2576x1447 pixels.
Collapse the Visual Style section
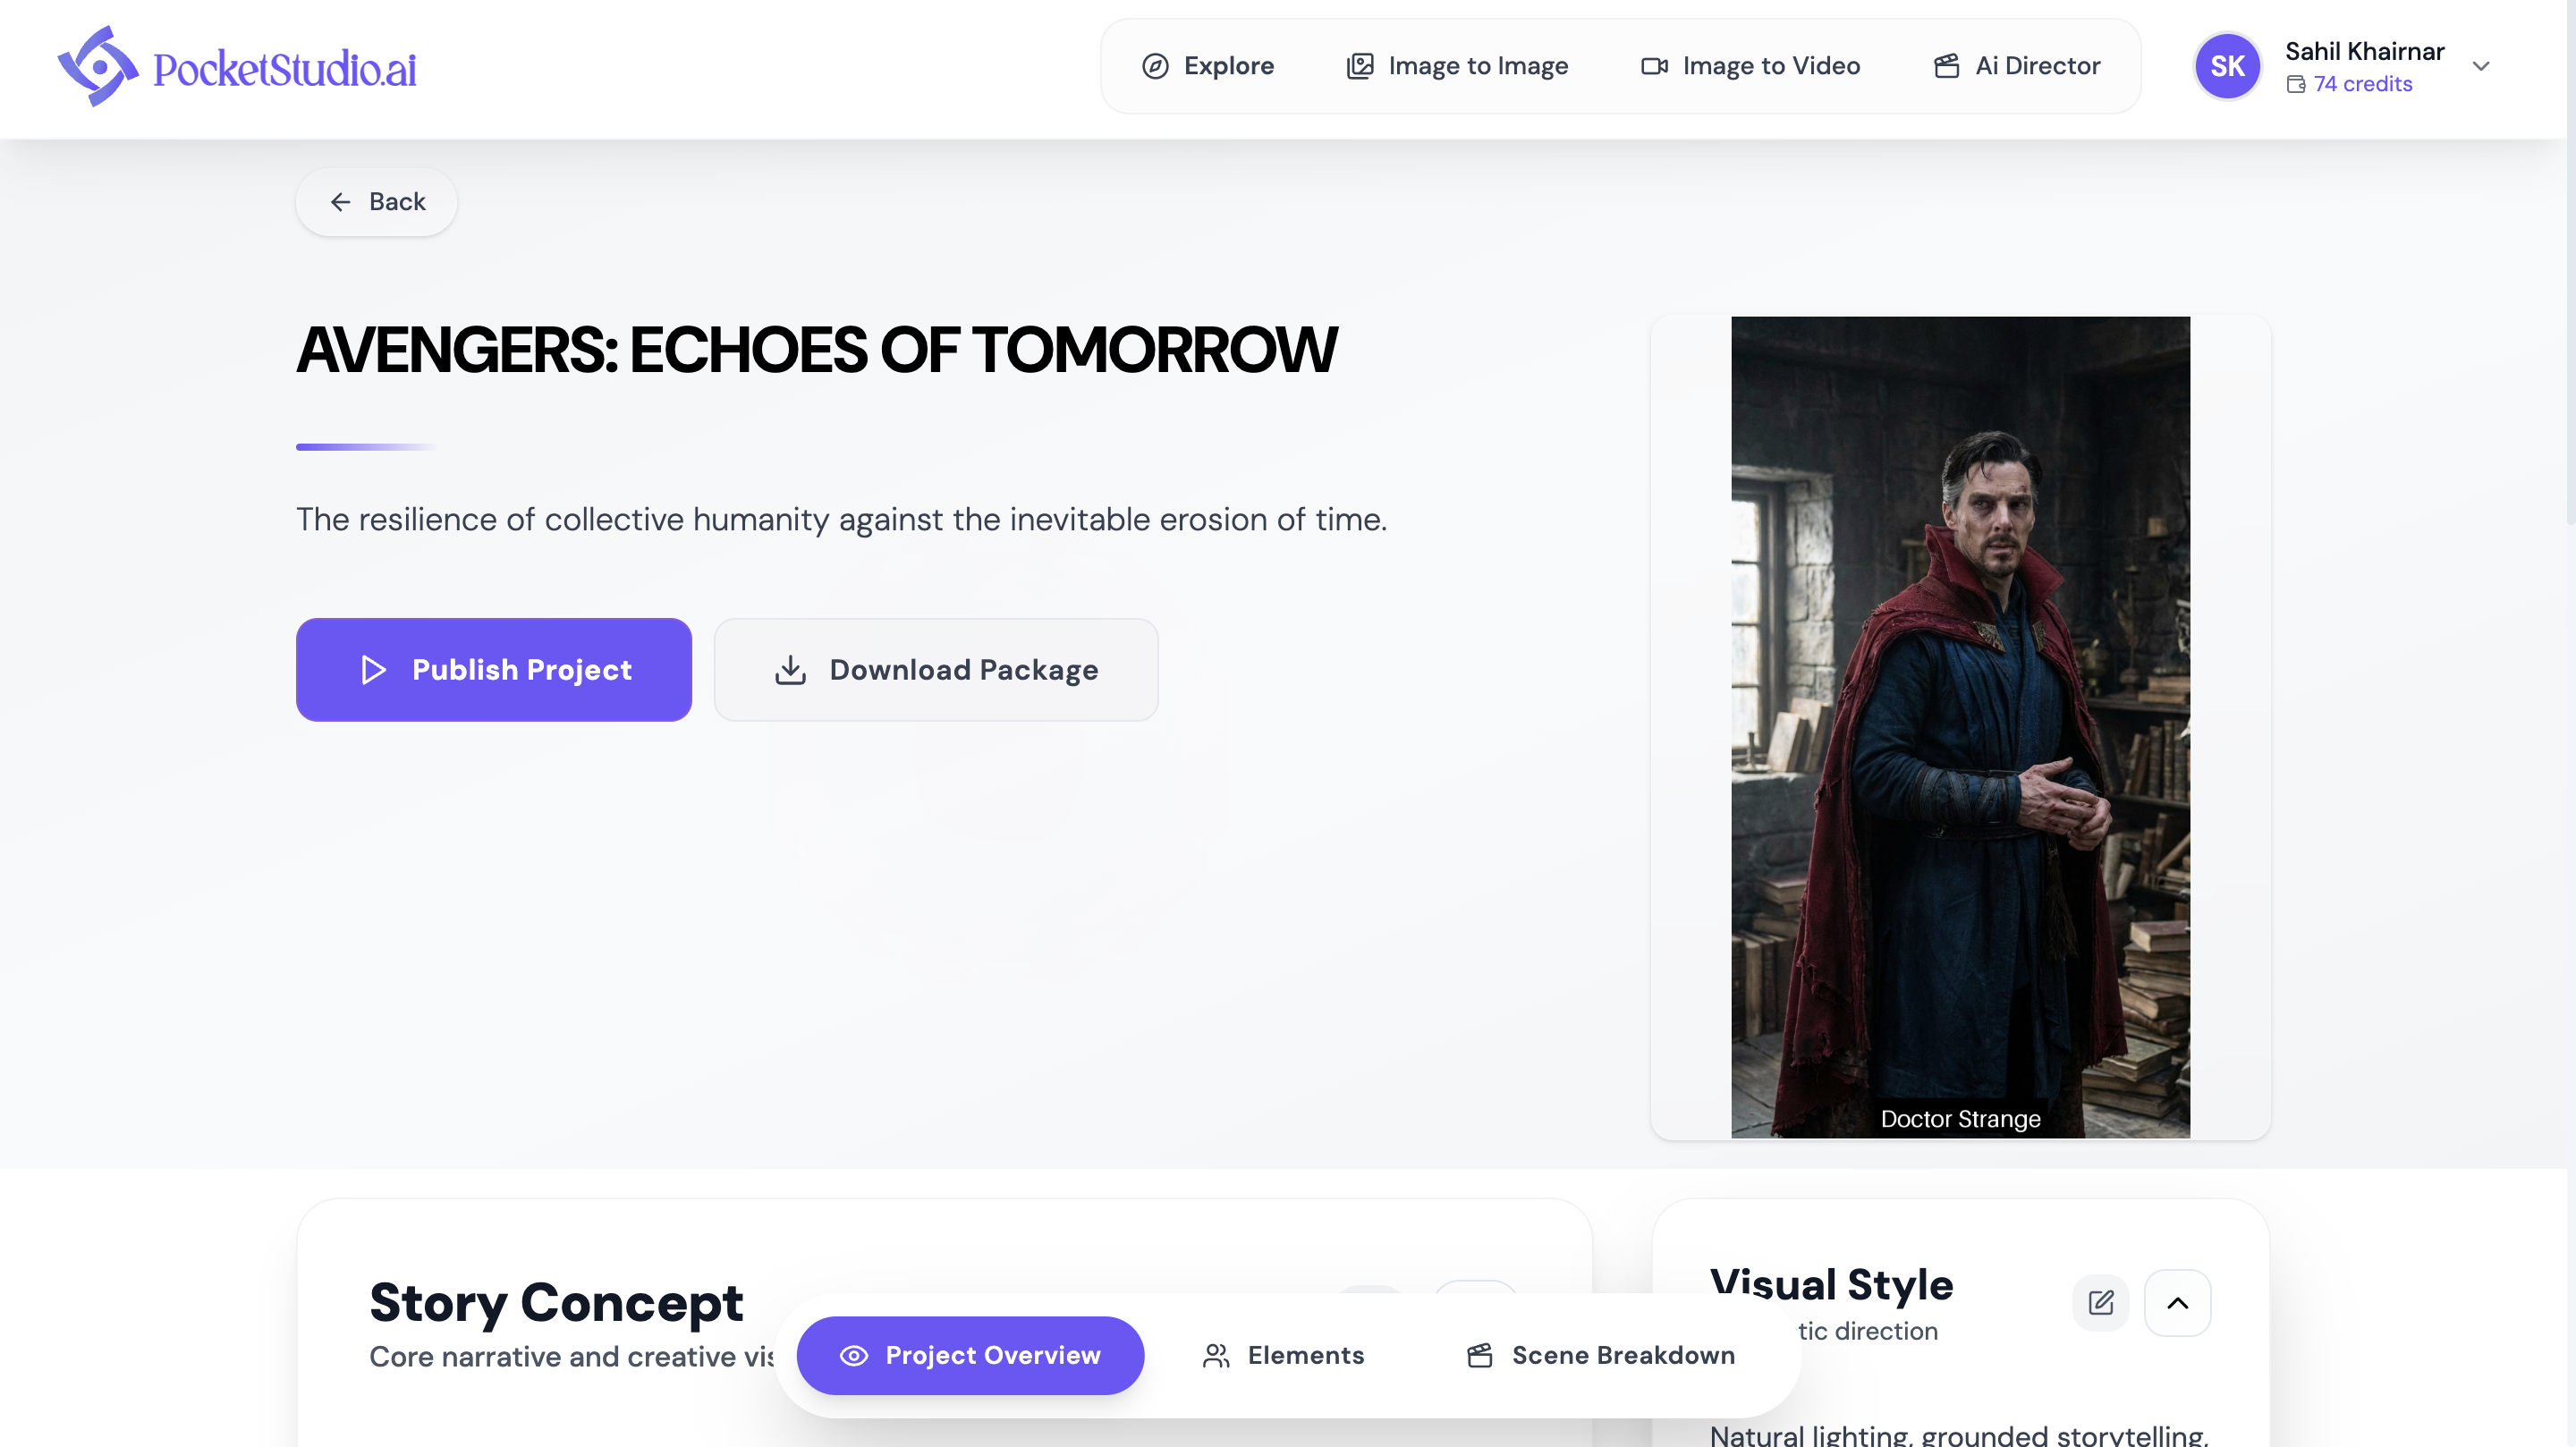[x=2177, y=1302]
